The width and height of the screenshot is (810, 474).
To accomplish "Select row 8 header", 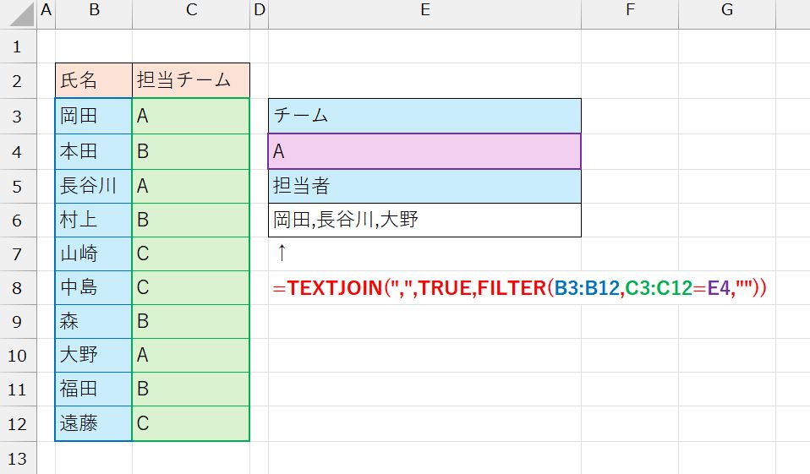I will 18,287.
